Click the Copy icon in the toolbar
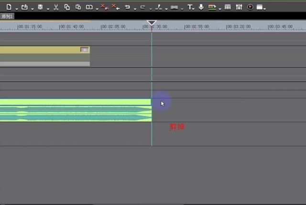 click(66, 7)
